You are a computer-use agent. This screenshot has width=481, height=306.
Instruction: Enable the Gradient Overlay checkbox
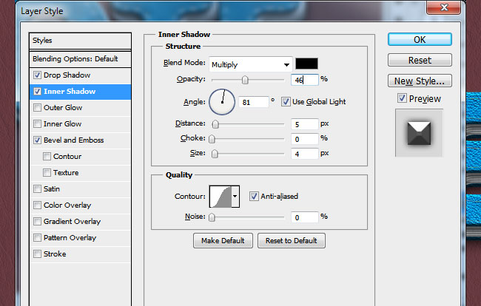(38, 221)
